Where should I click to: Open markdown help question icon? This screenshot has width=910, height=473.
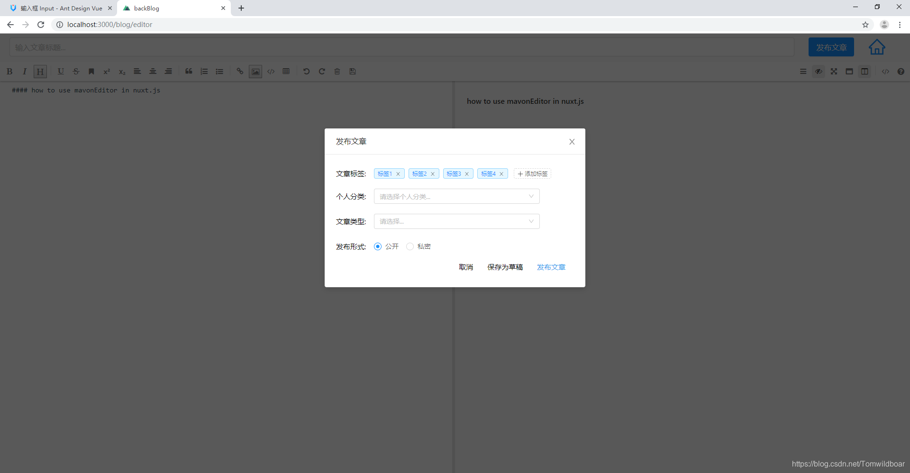coord(901,72)
